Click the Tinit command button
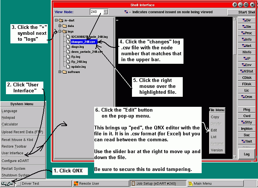 click(247, 141)
